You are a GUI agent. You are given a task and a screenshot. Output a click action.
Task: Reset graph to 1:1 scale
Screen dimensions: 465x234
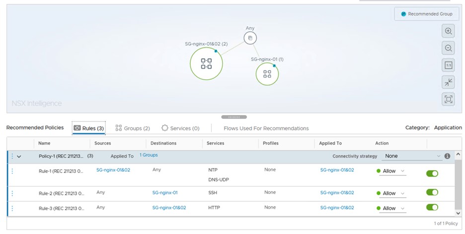(x=448, y=65)
